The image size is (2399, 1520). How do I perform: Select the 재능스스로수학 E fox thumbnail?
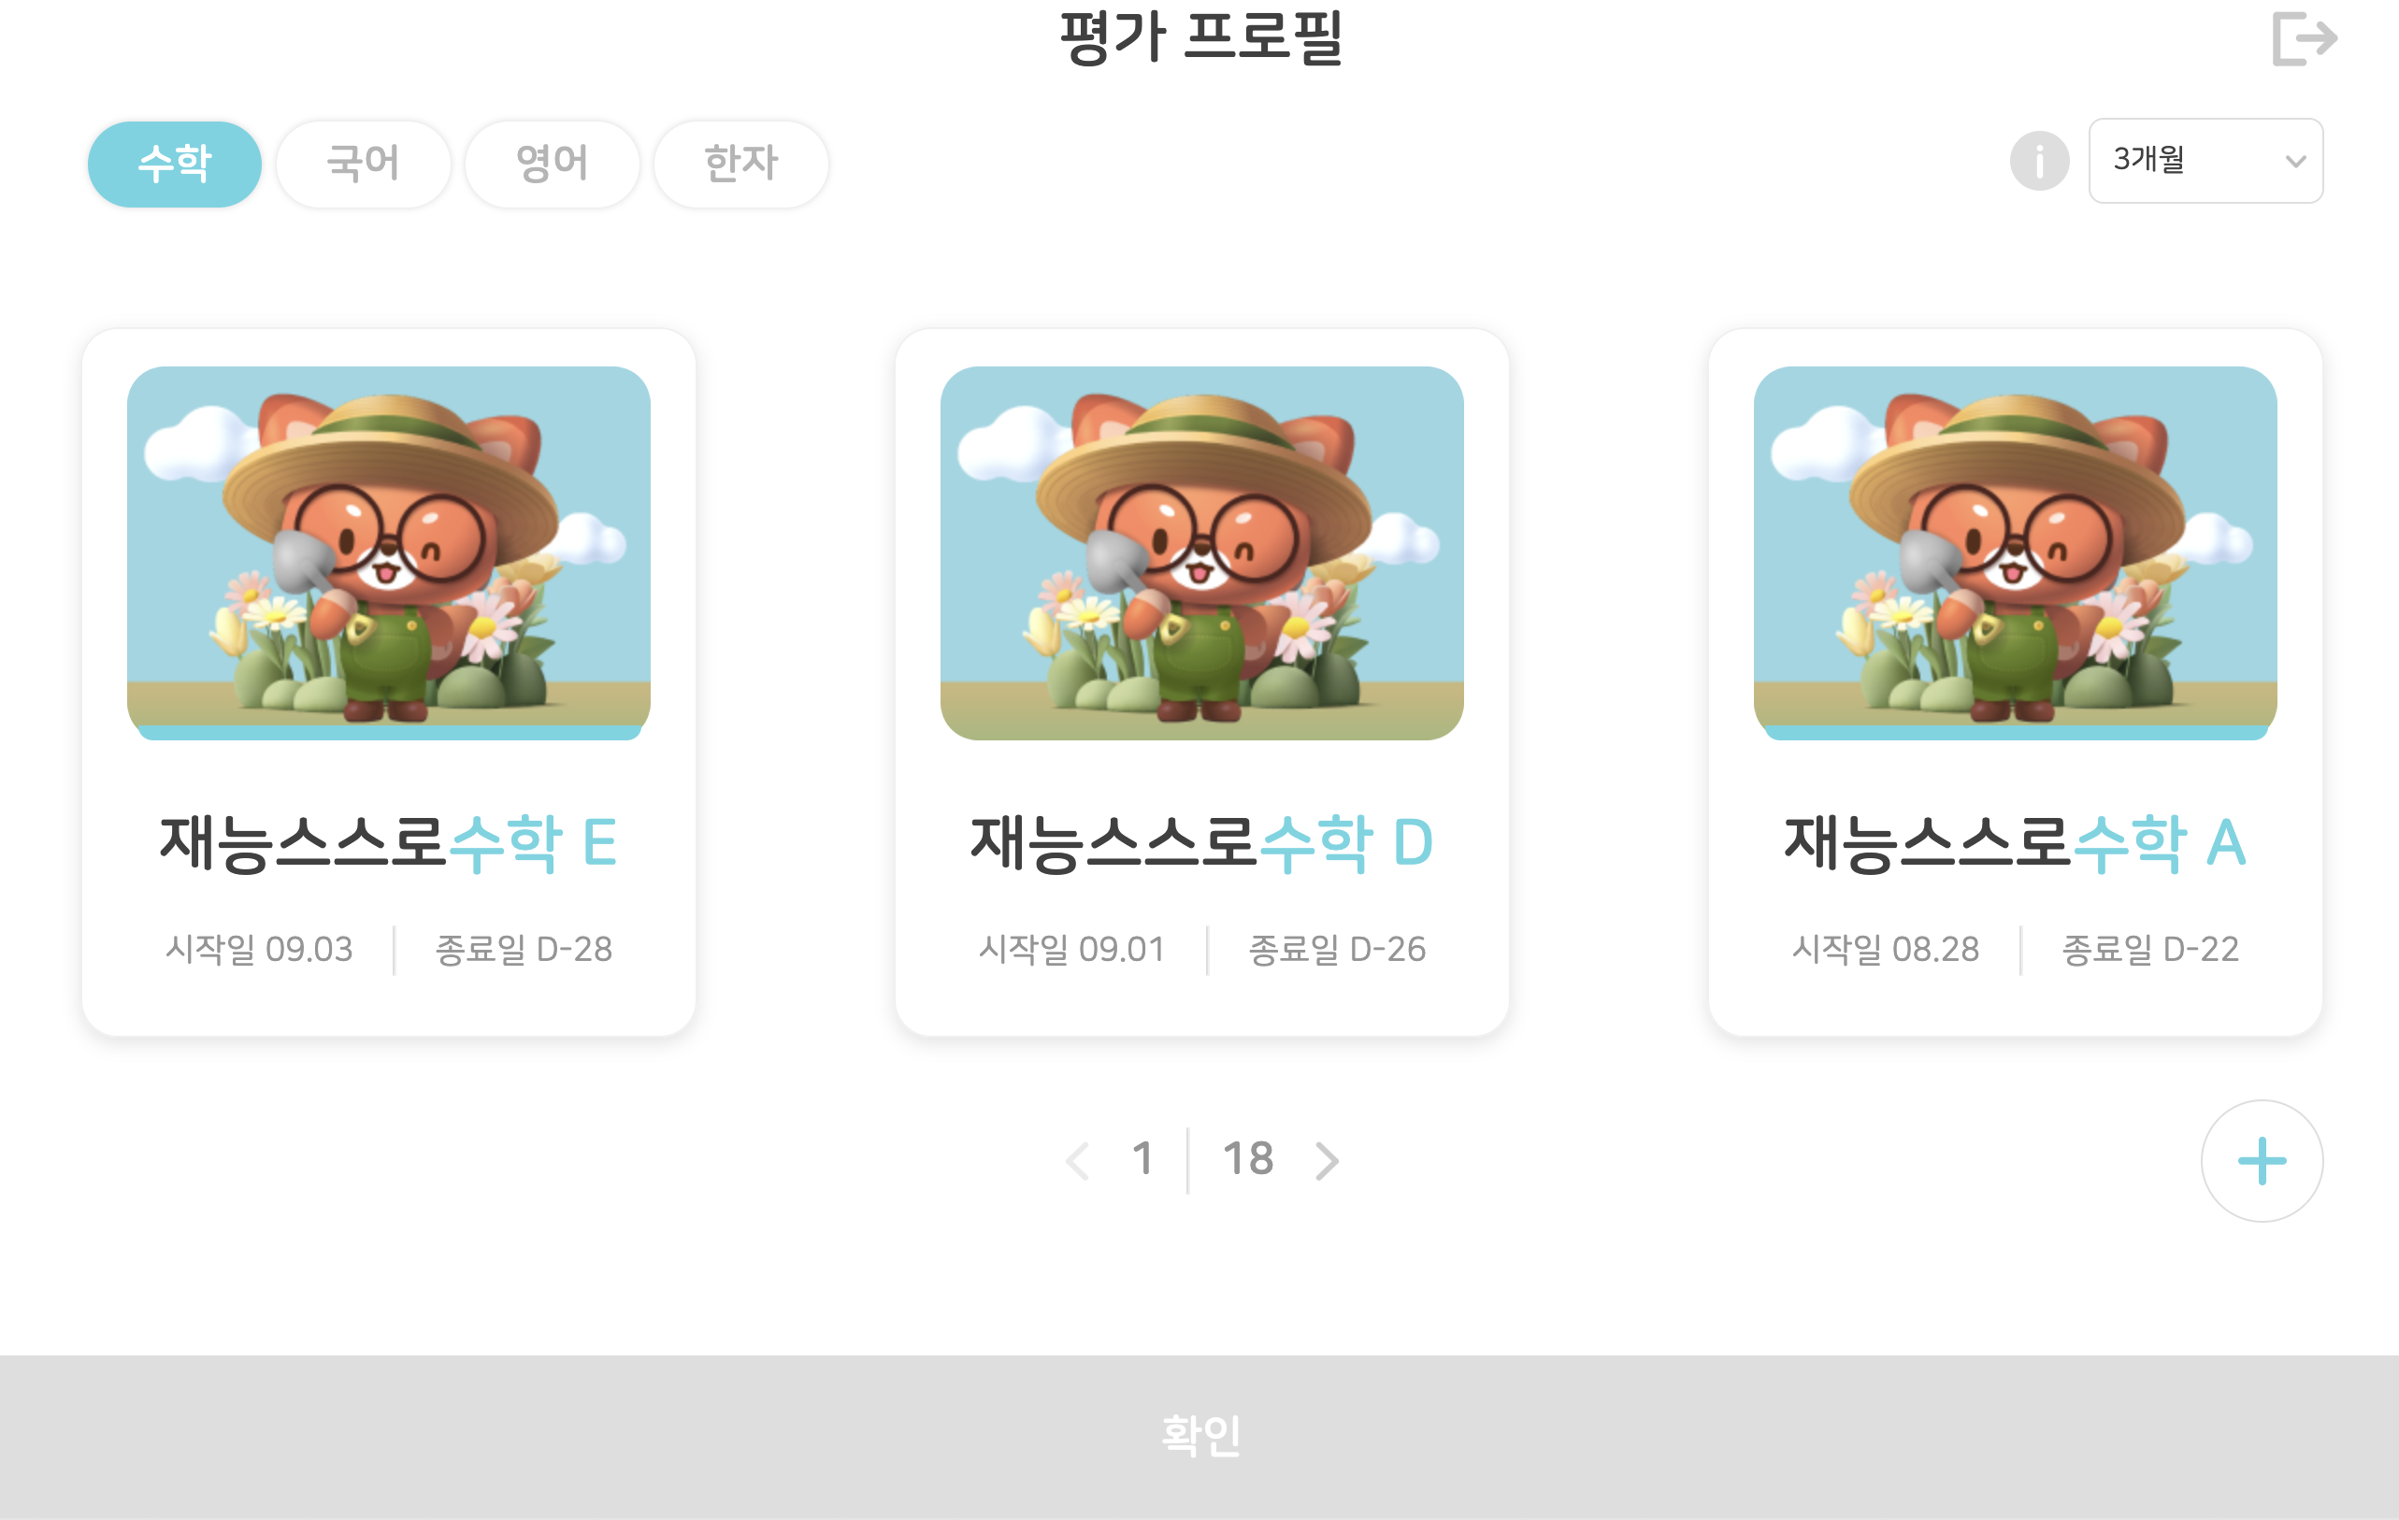point(389,552)
